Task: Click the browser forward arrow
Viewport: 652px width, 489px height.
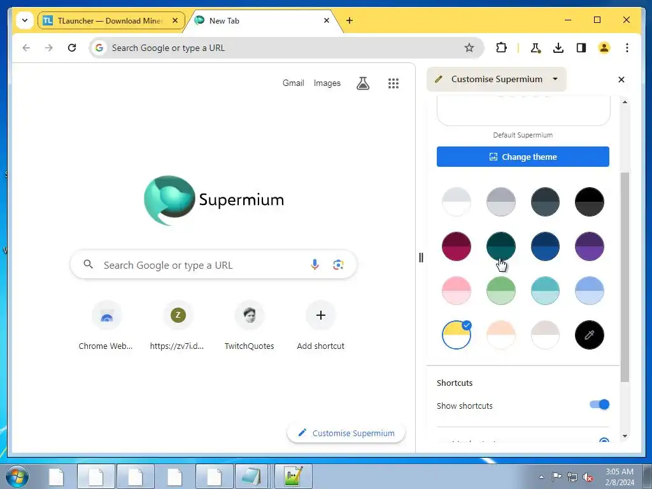Action: pos(49,48)
